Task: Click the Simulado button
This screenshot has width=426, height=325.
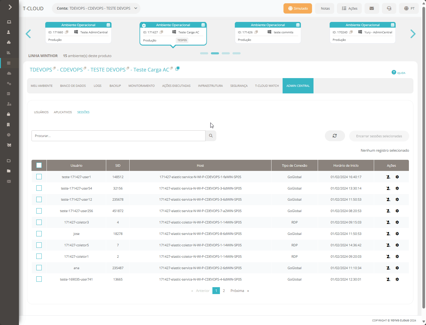Action: point(298,8)
